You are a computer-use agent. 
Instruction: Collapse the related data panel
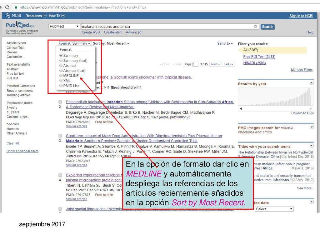pos(312,202)
